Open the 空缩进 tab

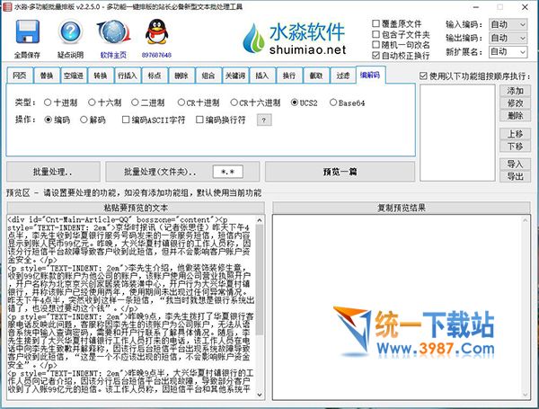74,76
